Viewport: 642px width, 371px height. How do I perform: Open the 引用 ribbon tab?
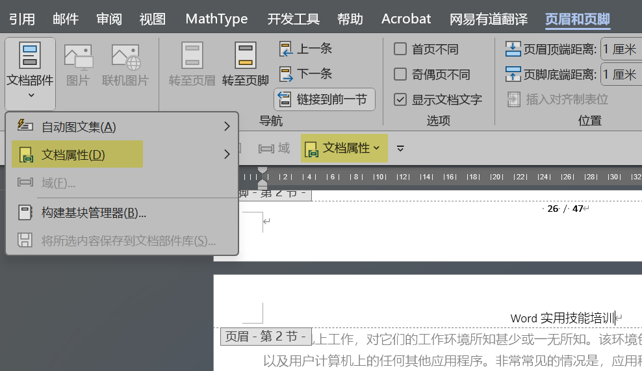pos(22,19)
